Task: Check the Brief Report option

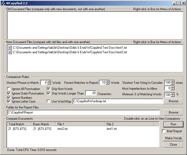Action: [164, 131]
